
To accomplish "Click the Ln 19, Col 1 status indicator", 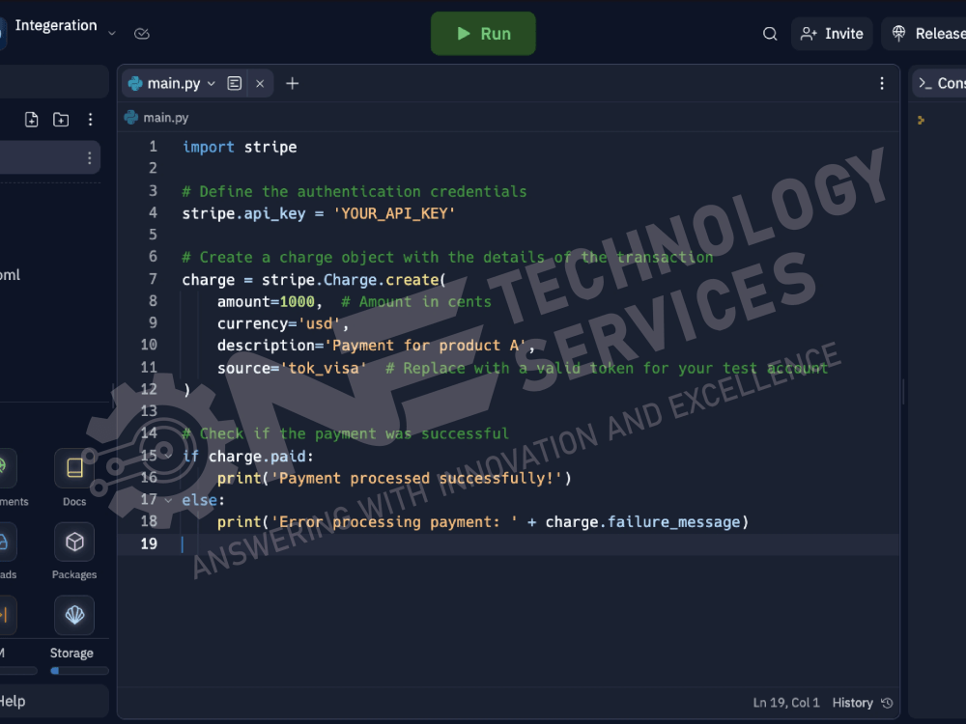I will click(785, 703).
